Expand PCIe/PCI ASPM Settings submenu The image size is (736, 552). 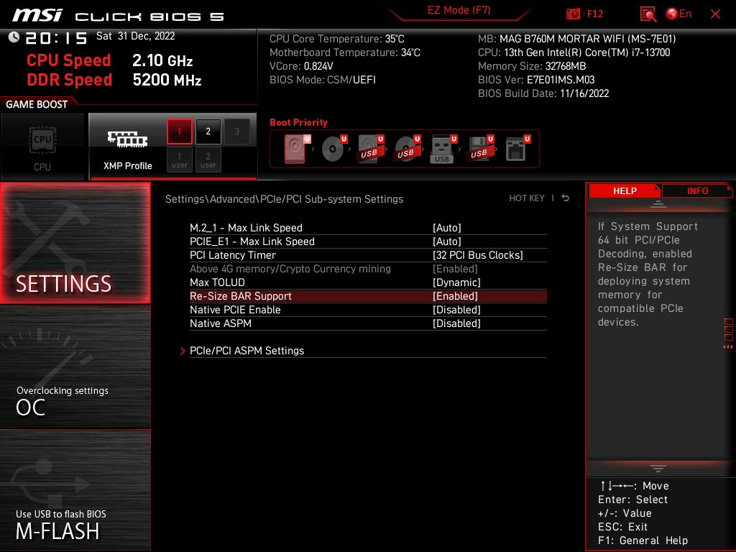click(x=247, y=351)
